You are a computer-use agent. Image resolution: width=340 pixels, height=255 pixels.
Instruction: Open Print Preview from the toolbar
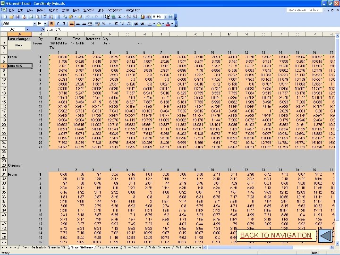coord(37,17)
